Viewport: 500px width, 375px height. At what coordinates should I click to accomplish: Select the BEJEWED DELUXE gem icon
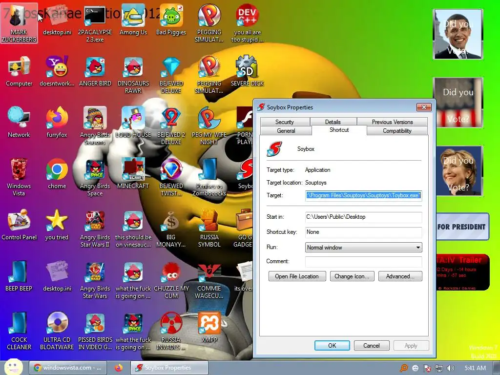[171, 74]
